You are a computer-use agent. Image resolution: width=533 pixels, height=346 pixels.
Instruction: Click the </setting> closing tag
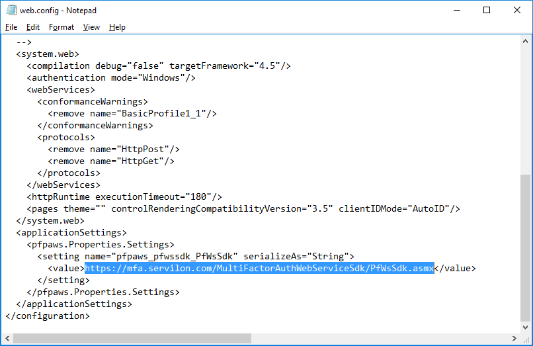tap(63, 280)
